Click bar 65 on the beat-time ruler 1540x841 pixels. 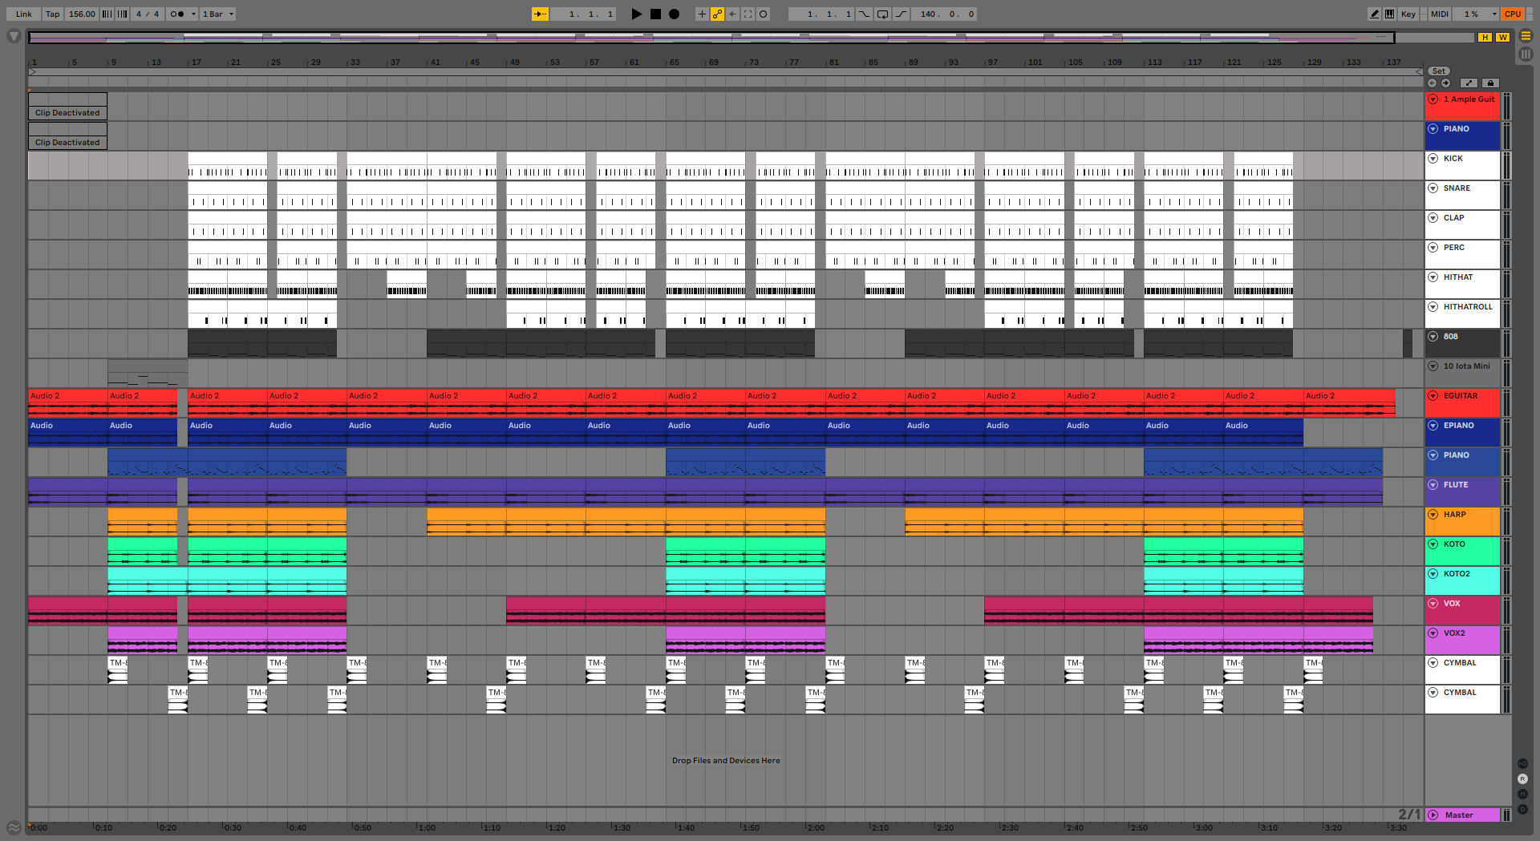tap(674, 62)
